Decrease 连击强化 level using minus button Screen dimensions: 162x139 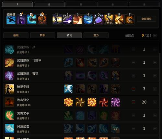pos(133,102)
